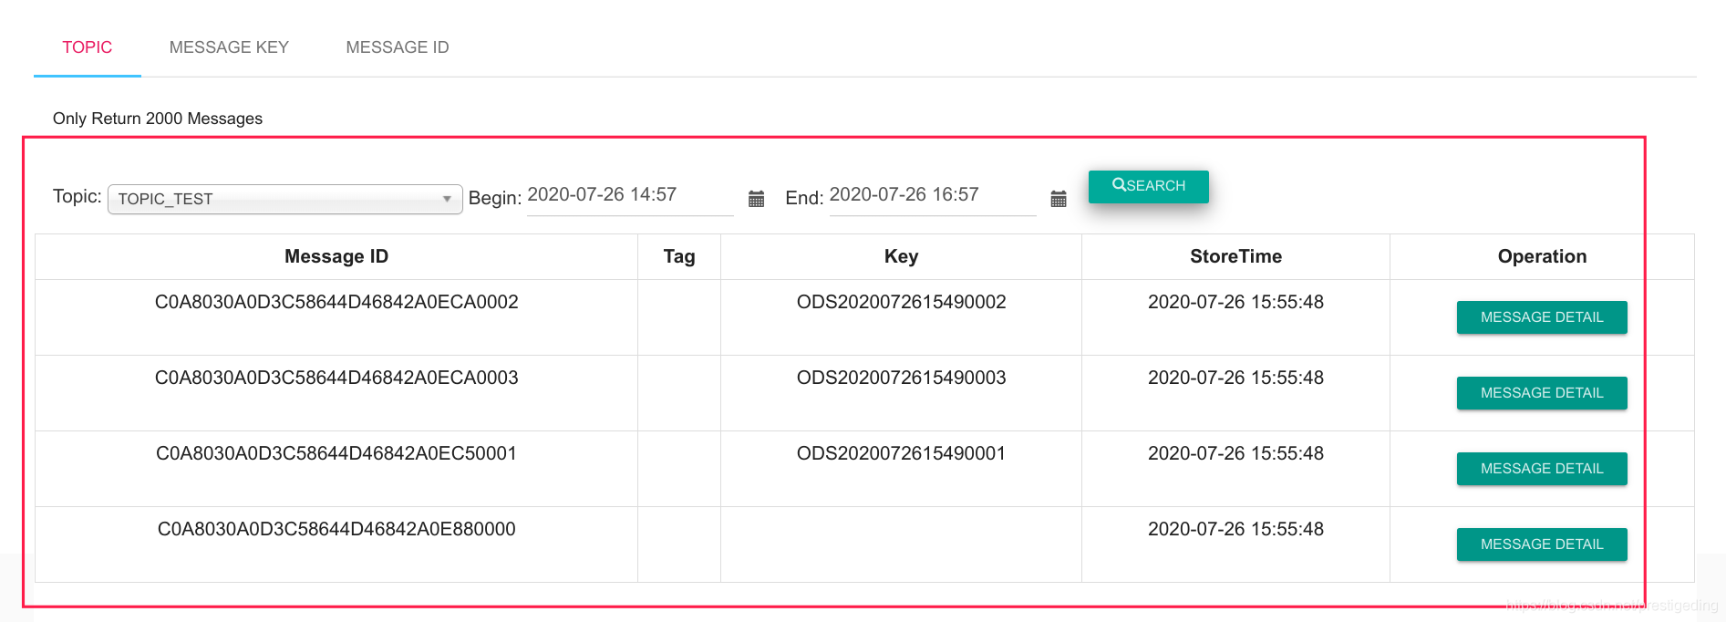Click the Topic dropdown arrow
This screenshot has width=1726, height=622.
(x=447, y=199)
